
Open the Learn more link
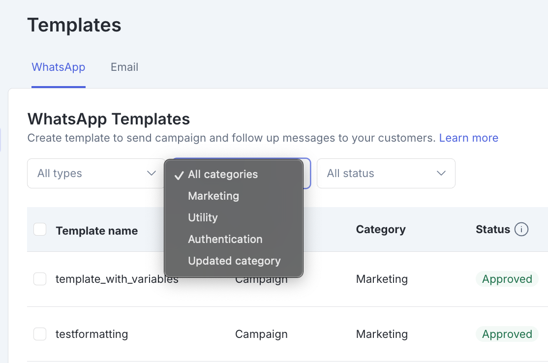click(x=468, y=138)
